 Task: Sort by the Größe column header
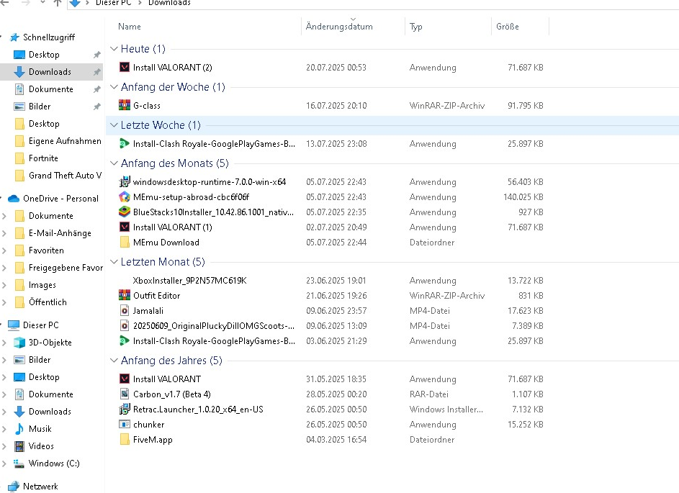pyautogui.click(x=508, y=27)
